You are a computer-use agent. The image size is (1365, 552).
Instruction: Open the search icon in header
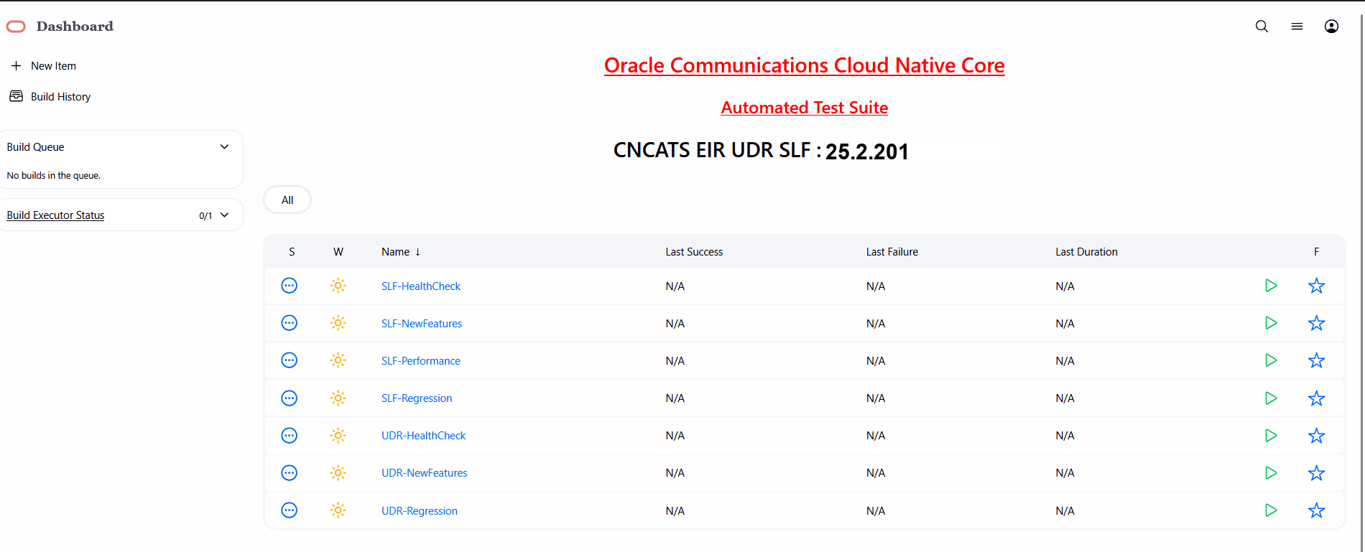click(x=1262, y=27)
